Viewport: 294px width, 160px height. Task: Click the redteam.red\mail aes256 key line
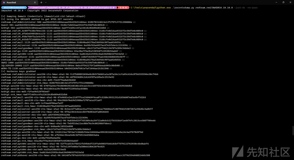point(73,97)
